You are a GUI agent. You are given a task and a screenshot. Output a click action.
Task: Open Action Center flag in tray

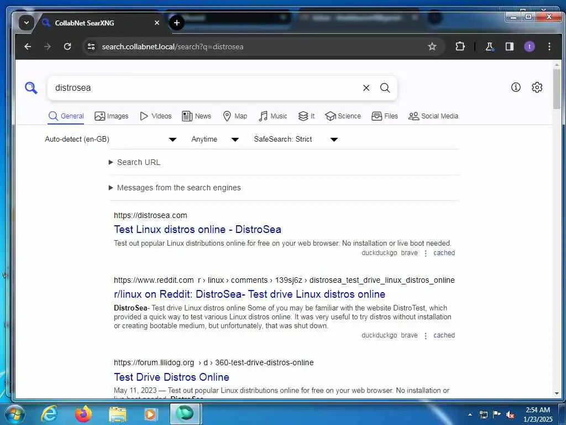click(x=497, y=414)
